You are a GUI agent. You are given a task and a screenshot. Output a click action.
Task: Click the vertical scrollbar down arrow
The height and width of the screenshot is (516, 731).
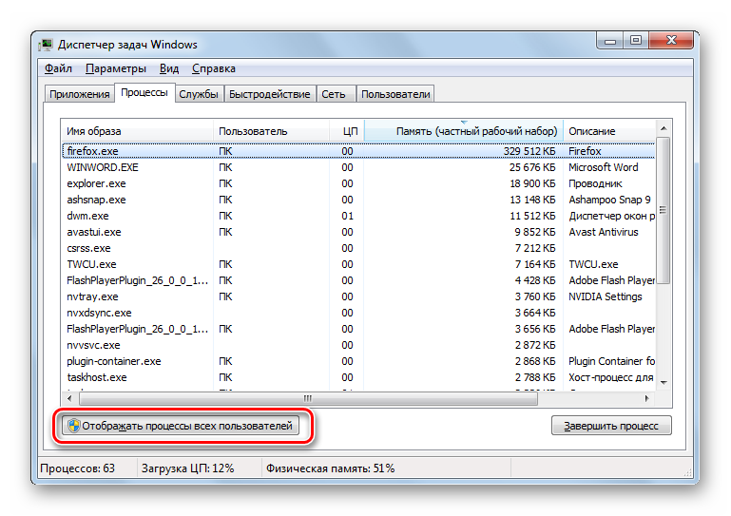[664, 383]
